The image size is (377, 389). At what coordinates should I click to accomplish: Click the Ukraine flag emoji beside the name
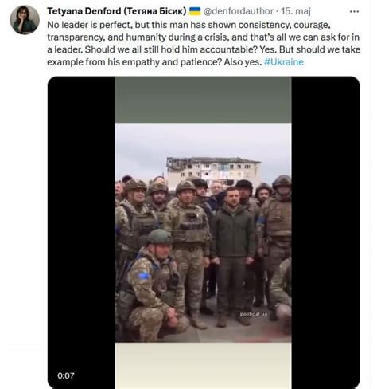(195, 11)
